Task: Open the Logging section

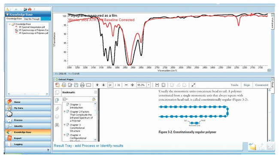Action: click(28, 144)
